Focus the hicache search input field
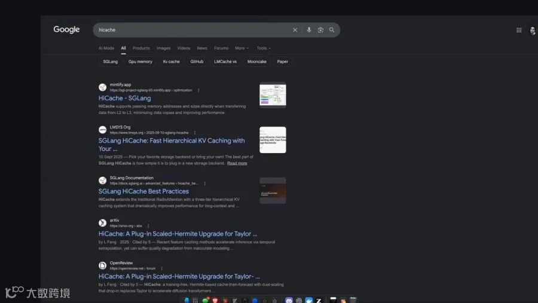The height and width of the screenshot is (303, 538). (x=192, y=30)
